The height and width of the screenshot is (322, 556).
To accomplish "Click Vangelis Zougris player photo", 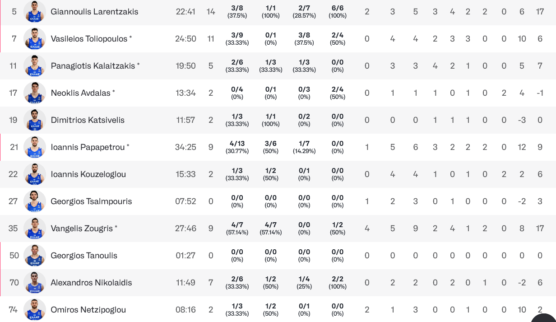I will point(35,229).
